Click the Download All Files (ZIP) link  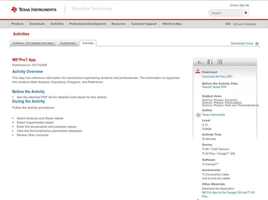coord(217,77)
